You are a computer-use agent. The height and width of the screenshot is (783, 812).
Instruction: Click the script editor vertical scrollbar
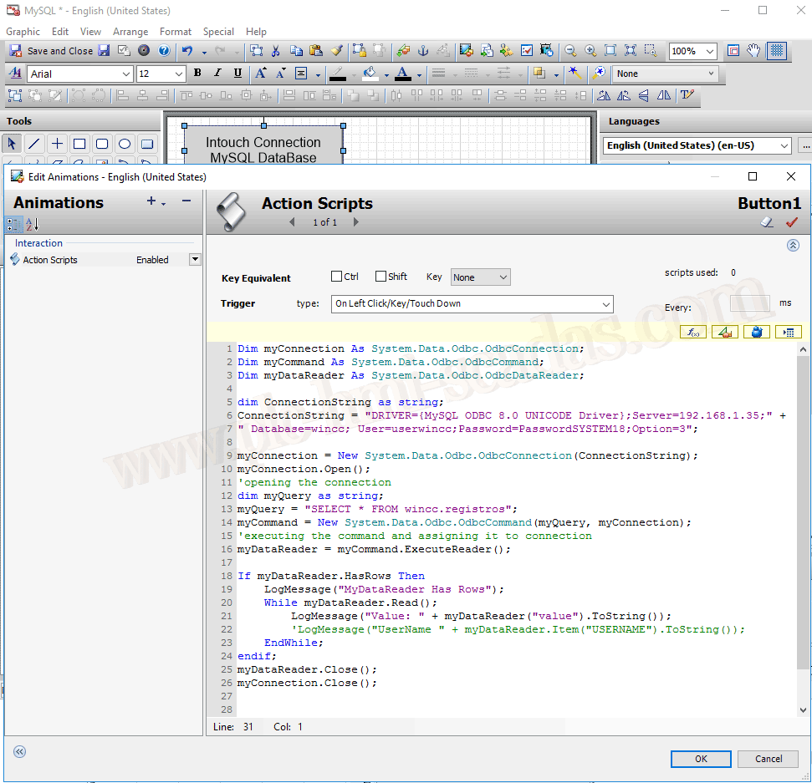[x=803, y=510]
